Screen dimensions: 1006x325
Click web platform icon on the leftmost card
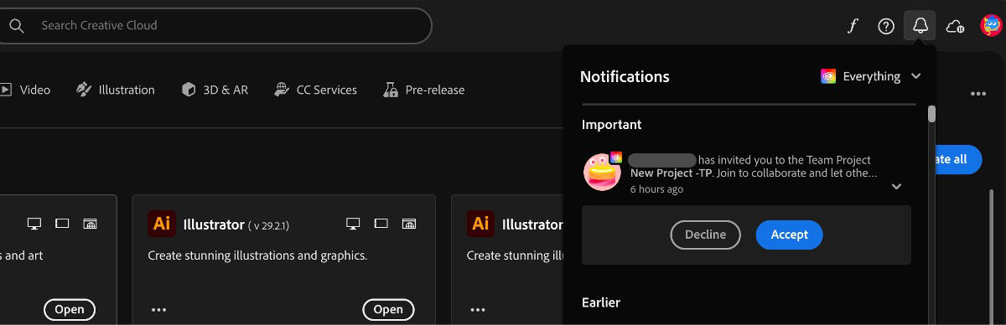point(90,224)
